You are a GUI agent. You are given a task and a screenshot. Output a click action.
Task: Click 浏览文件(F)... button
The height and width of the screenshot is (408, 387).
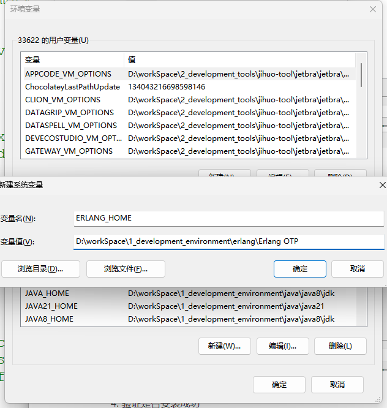tap(126, 268)
